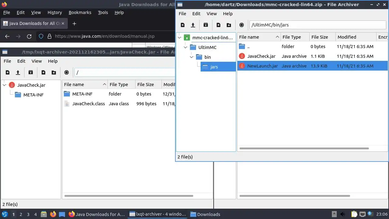Click Extract icon in JavaCheck.jar window toolbar
The image size is (389, 219).
31,72
